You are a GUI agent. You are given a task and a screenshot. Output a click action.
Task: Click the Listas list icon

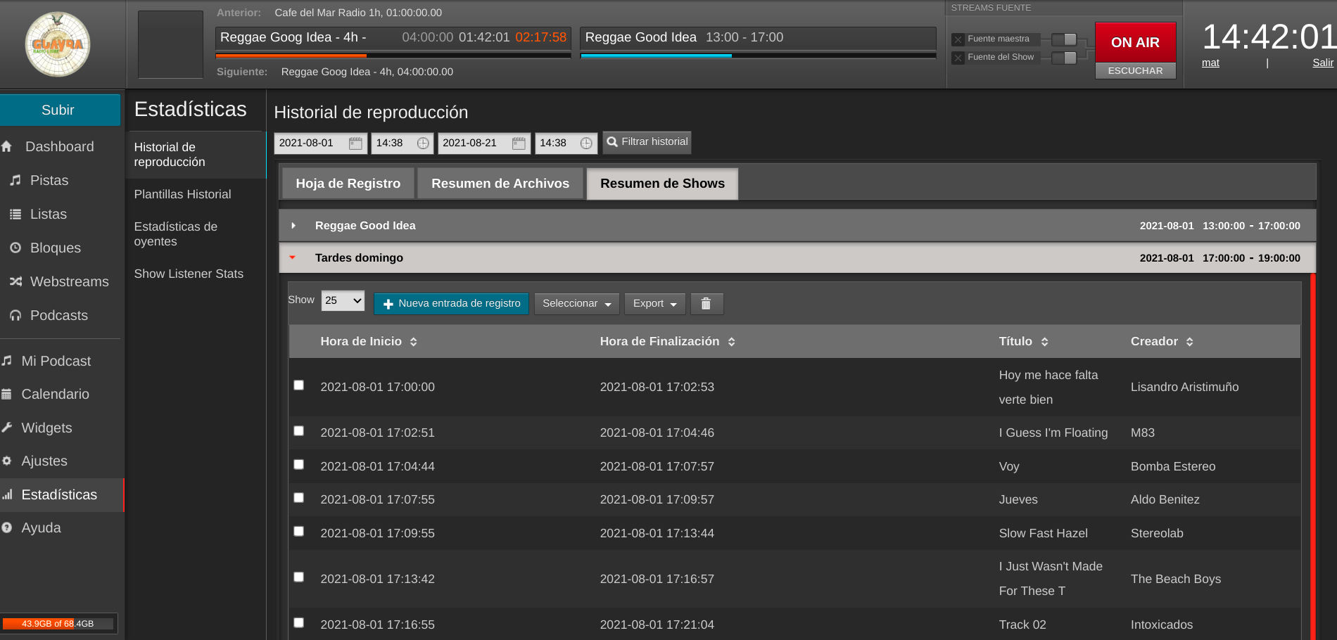(15, 214)
